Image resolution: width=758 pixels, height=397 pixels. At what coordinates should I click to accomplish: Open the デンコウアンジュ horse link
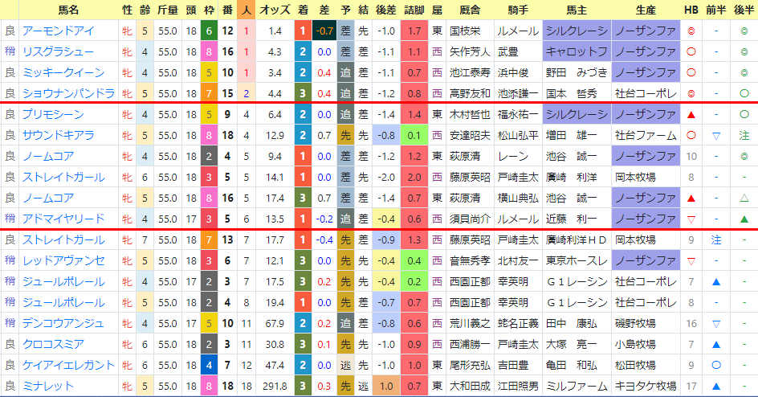63,324
